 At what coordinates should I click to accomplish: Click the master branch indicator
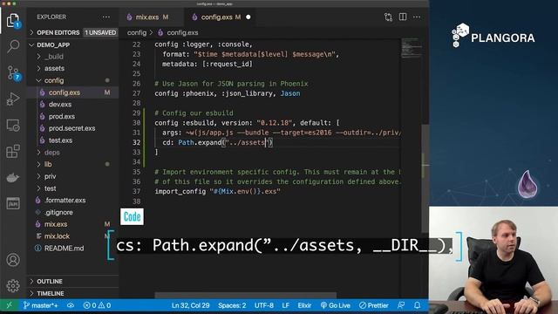pos(40,305)
